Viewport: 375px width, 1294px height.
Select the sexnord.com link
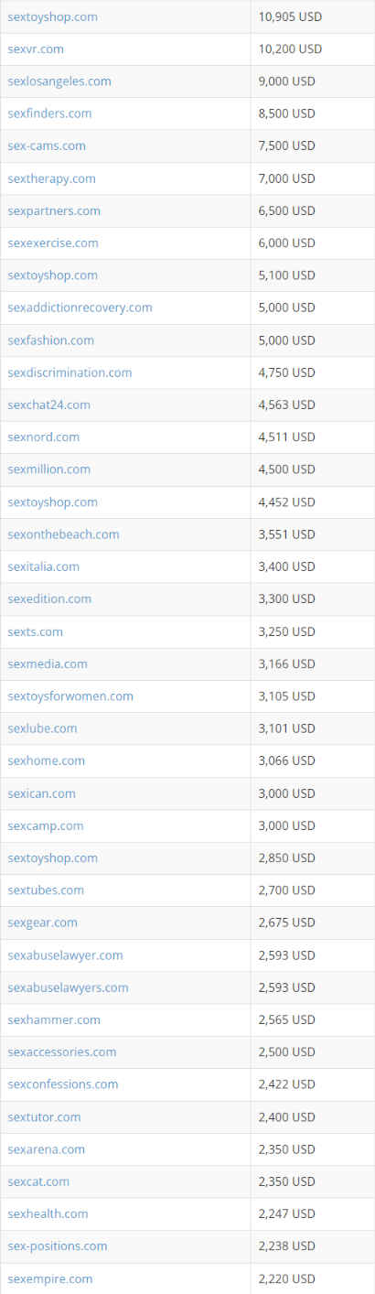[43, 437]
